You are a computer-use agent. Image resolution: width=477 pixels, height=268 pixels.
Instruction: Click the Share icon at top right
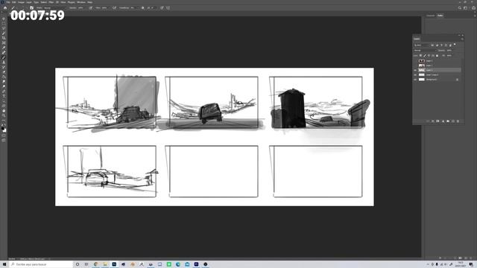point(474,8)
